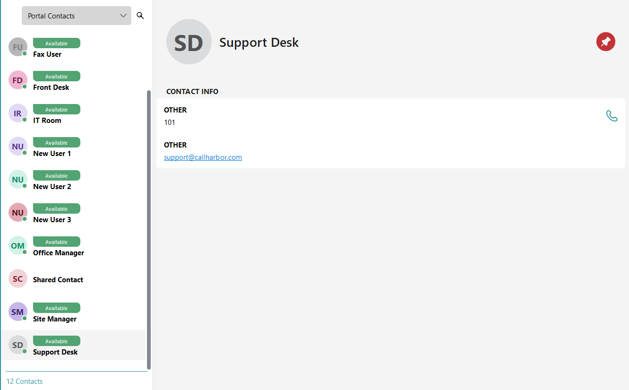The height and width of the screenshot is (390, 629).
Task: Click the New User 1 name
Action: tap(52, 154)
